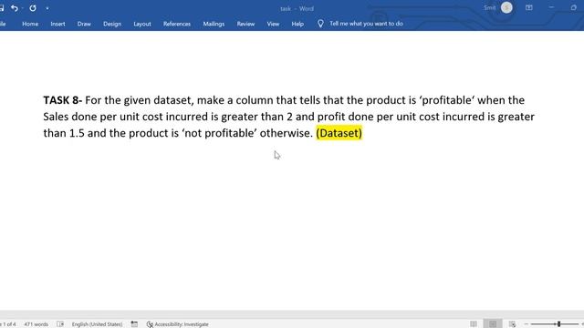
Task: Click the zoom slider handle
Action: click(559, 324)
